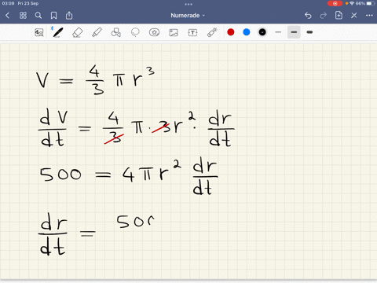Redo the last undone stroke

[324, 16]
